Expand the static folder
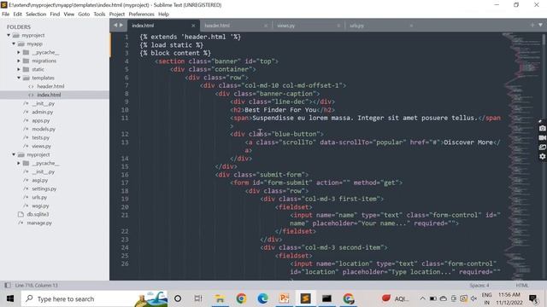The width and height of the screenshot is (547, 307). (x=19, y=69)
